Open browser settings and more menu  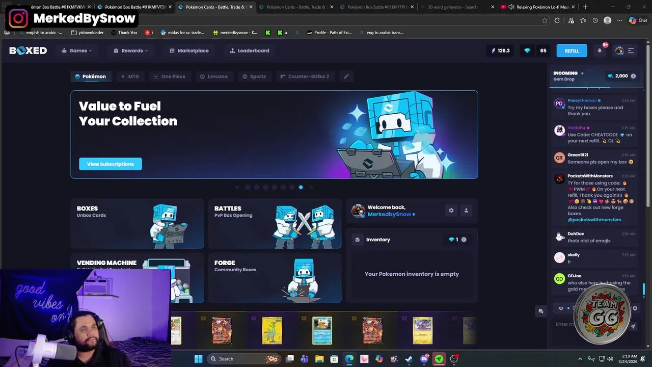tap(619, 20)
